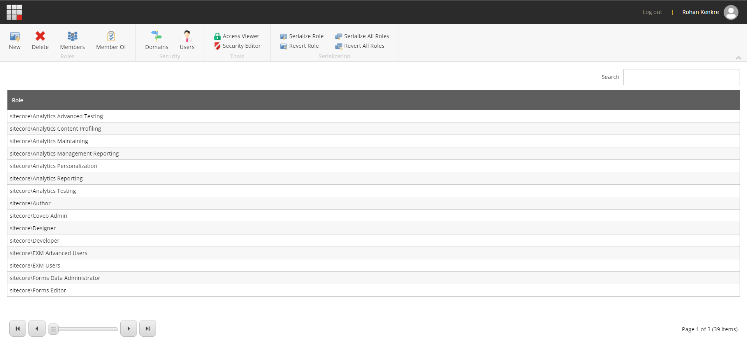Click the Log out link

[x=652, y=12]
